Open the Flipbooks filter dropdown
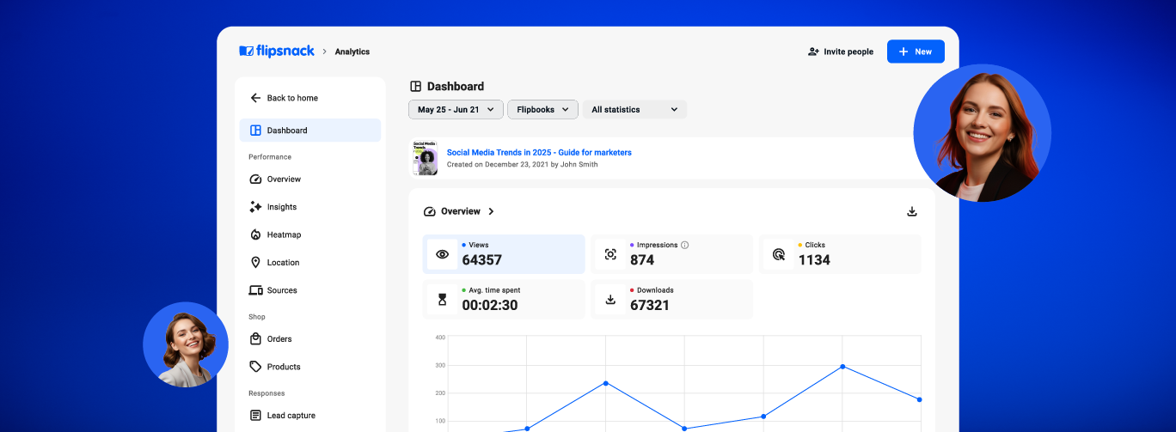Image resolution: width=1176 pixels, height=432 pixels. pos(542,109)
